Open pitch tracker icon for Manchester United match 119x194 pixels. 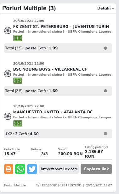[x=18, y=123]
